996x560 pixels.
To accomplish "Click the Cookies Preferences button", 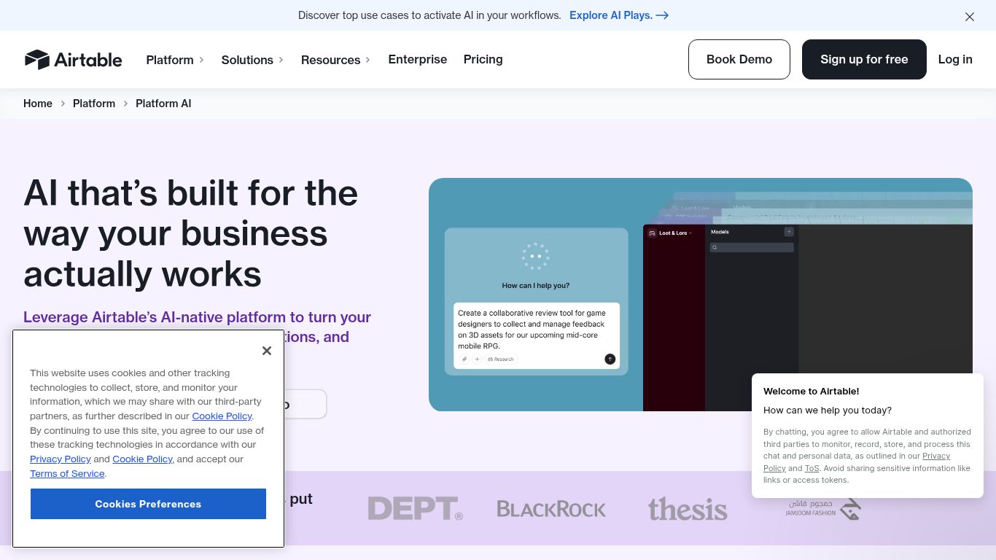I will tap(148, 504).
